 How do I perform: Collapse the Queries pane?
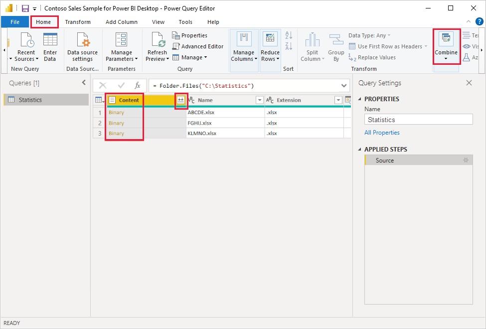tap(84, 83)
